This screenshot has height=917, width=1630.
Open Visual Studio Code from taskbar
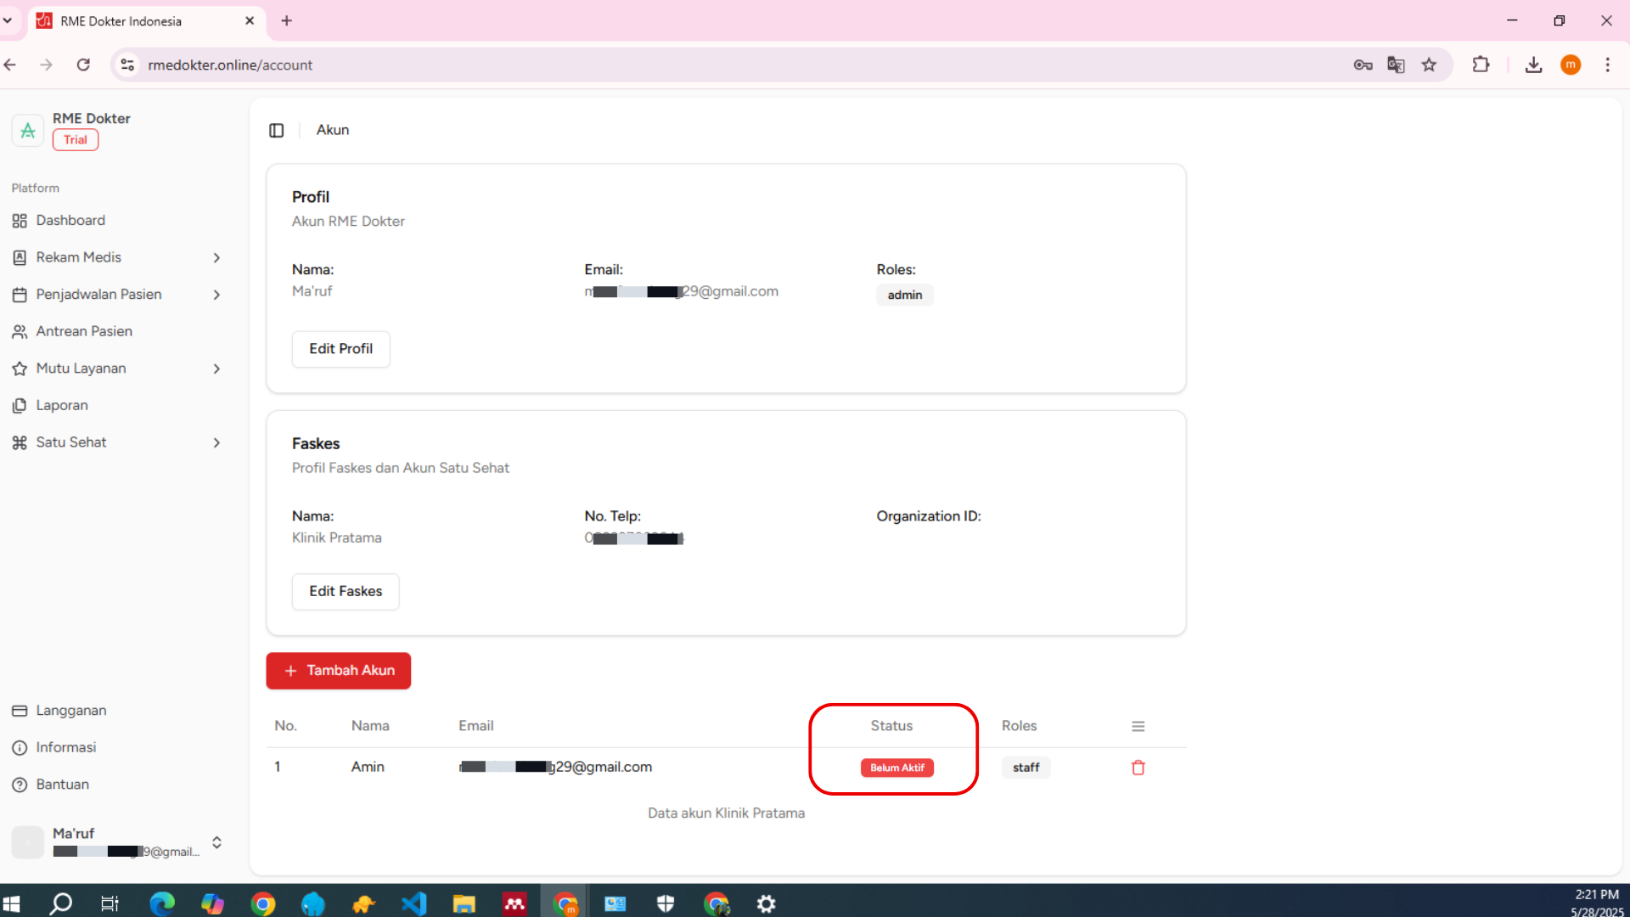(x=414, y=903)
